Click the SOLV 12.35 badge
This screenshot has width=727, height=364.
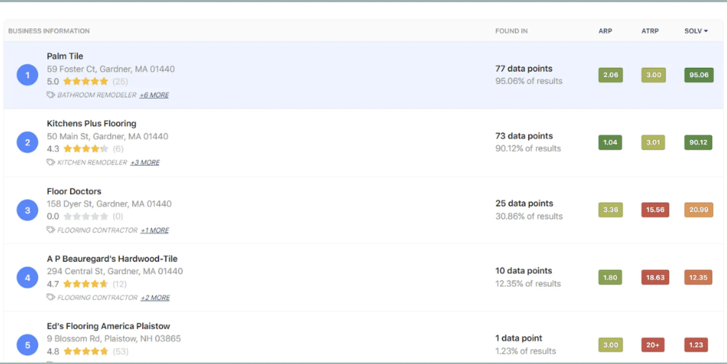(698, 278)
